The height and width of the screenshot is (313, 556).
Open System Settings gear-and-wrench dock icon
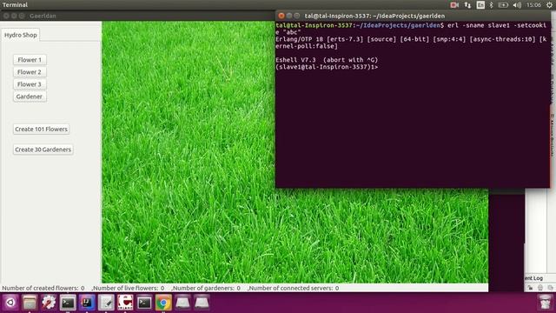coord(49,303)
